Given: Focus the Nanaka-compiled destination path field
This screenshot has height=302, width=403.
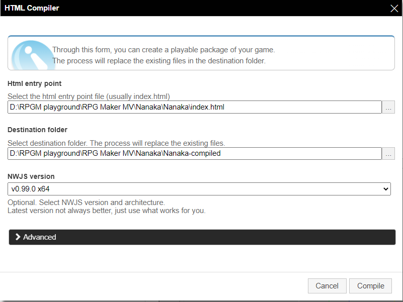Looking at the screenshot, I should coord(195,153).
